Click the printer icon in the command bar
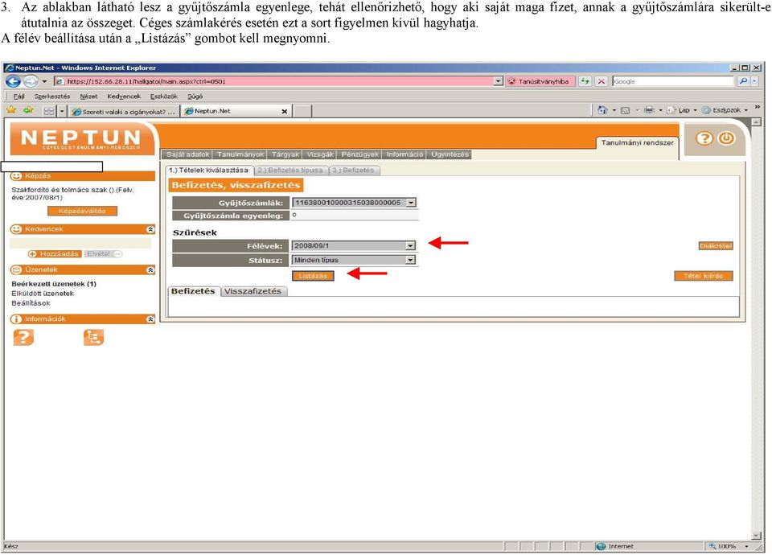This screenshot has width=772, height=555. (650, 110)
